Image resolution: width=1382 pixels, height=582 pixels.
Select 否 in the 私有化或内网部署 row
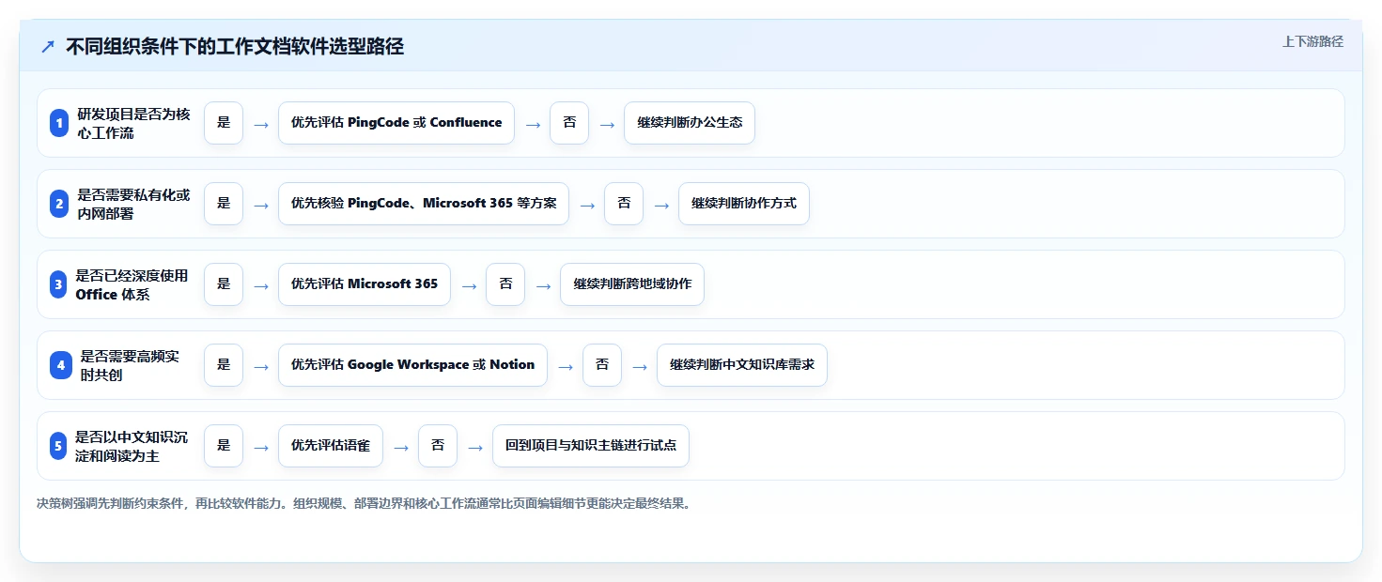click(624, 204)
